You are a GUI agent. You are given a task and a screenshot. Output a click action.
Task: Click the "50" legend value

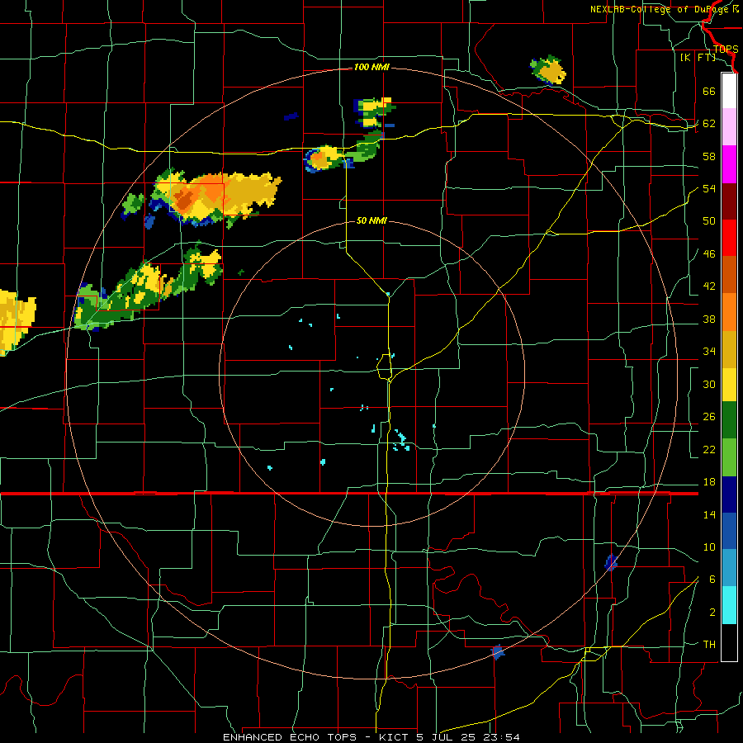click(x=709, y=220)
